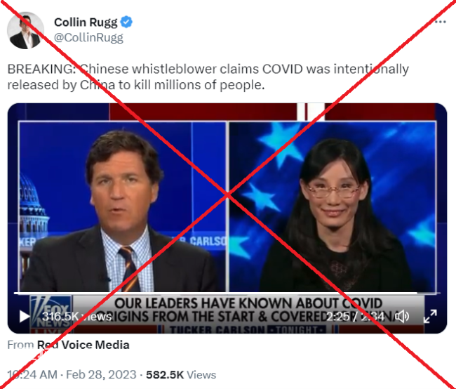Screen dimensions: 456x389
Task: Click the Tucker Carlson Tonight lower banner
Action: pos(248,329)
